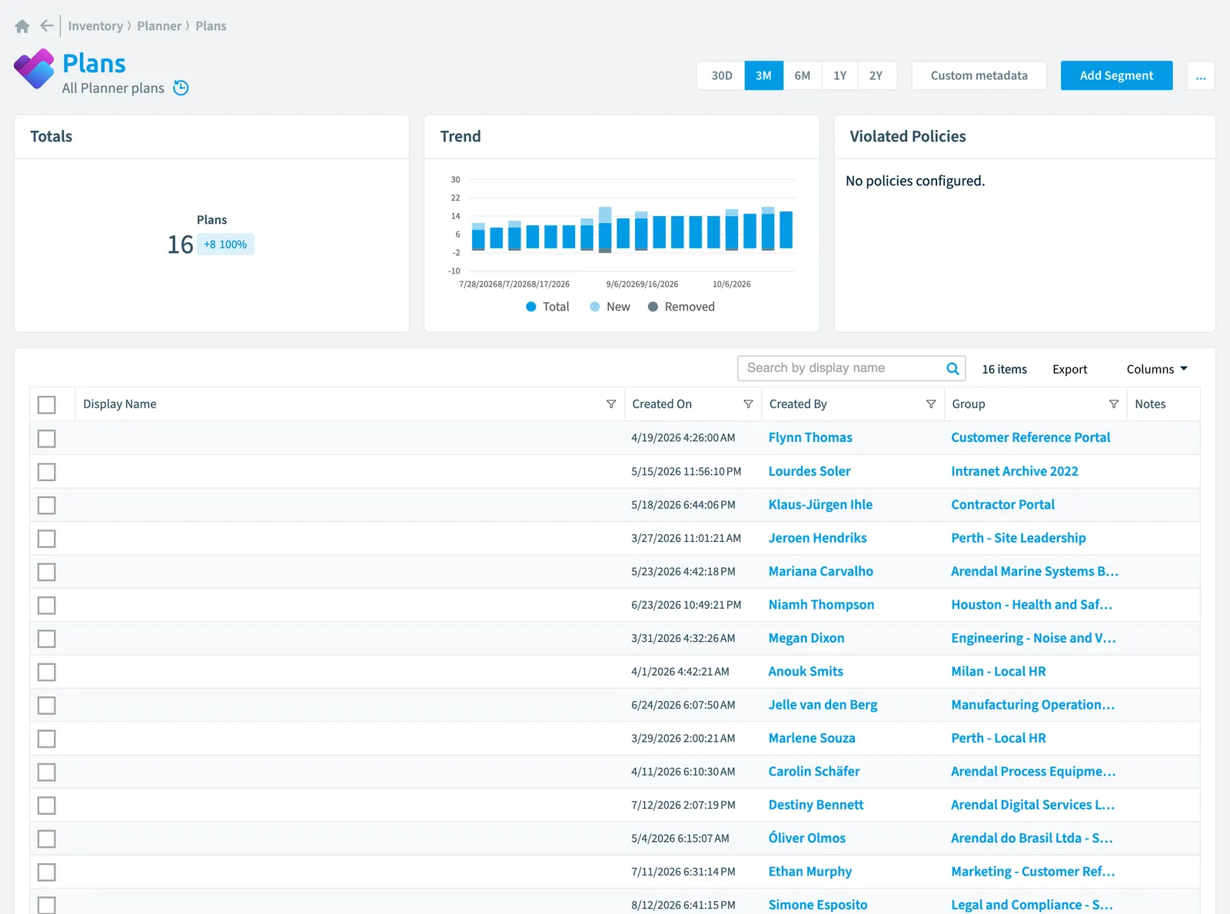Viewport: 1230px width, 914px height.
Task: Switch trend range to 30D
Action: [721, 75]
